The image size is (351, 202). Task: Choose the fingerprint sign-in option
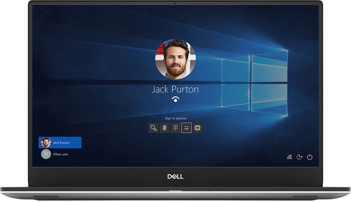164,128
